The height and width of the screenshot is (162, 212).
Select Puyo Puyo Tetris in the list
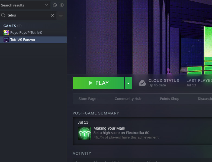(33, 33)
